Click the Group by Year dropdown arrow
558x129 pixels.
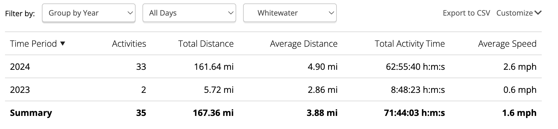(x=130, y=13)
